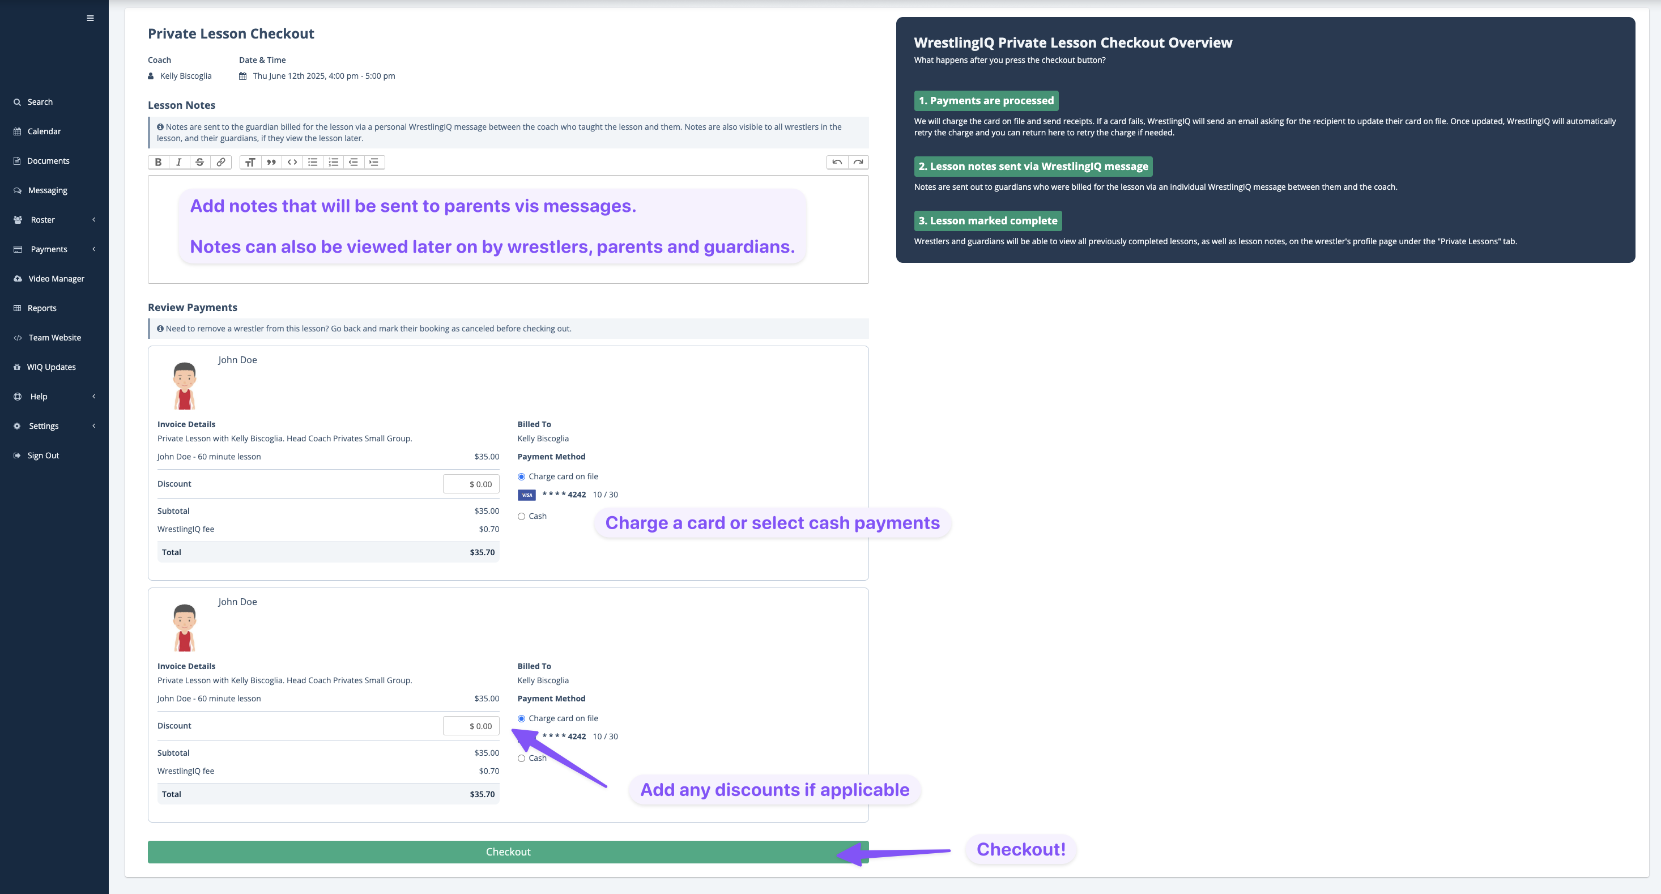The height and width of the screenshot is (894, 1661).
Task: Toggle heading text size in editor
Action: (x=250, y=162)
